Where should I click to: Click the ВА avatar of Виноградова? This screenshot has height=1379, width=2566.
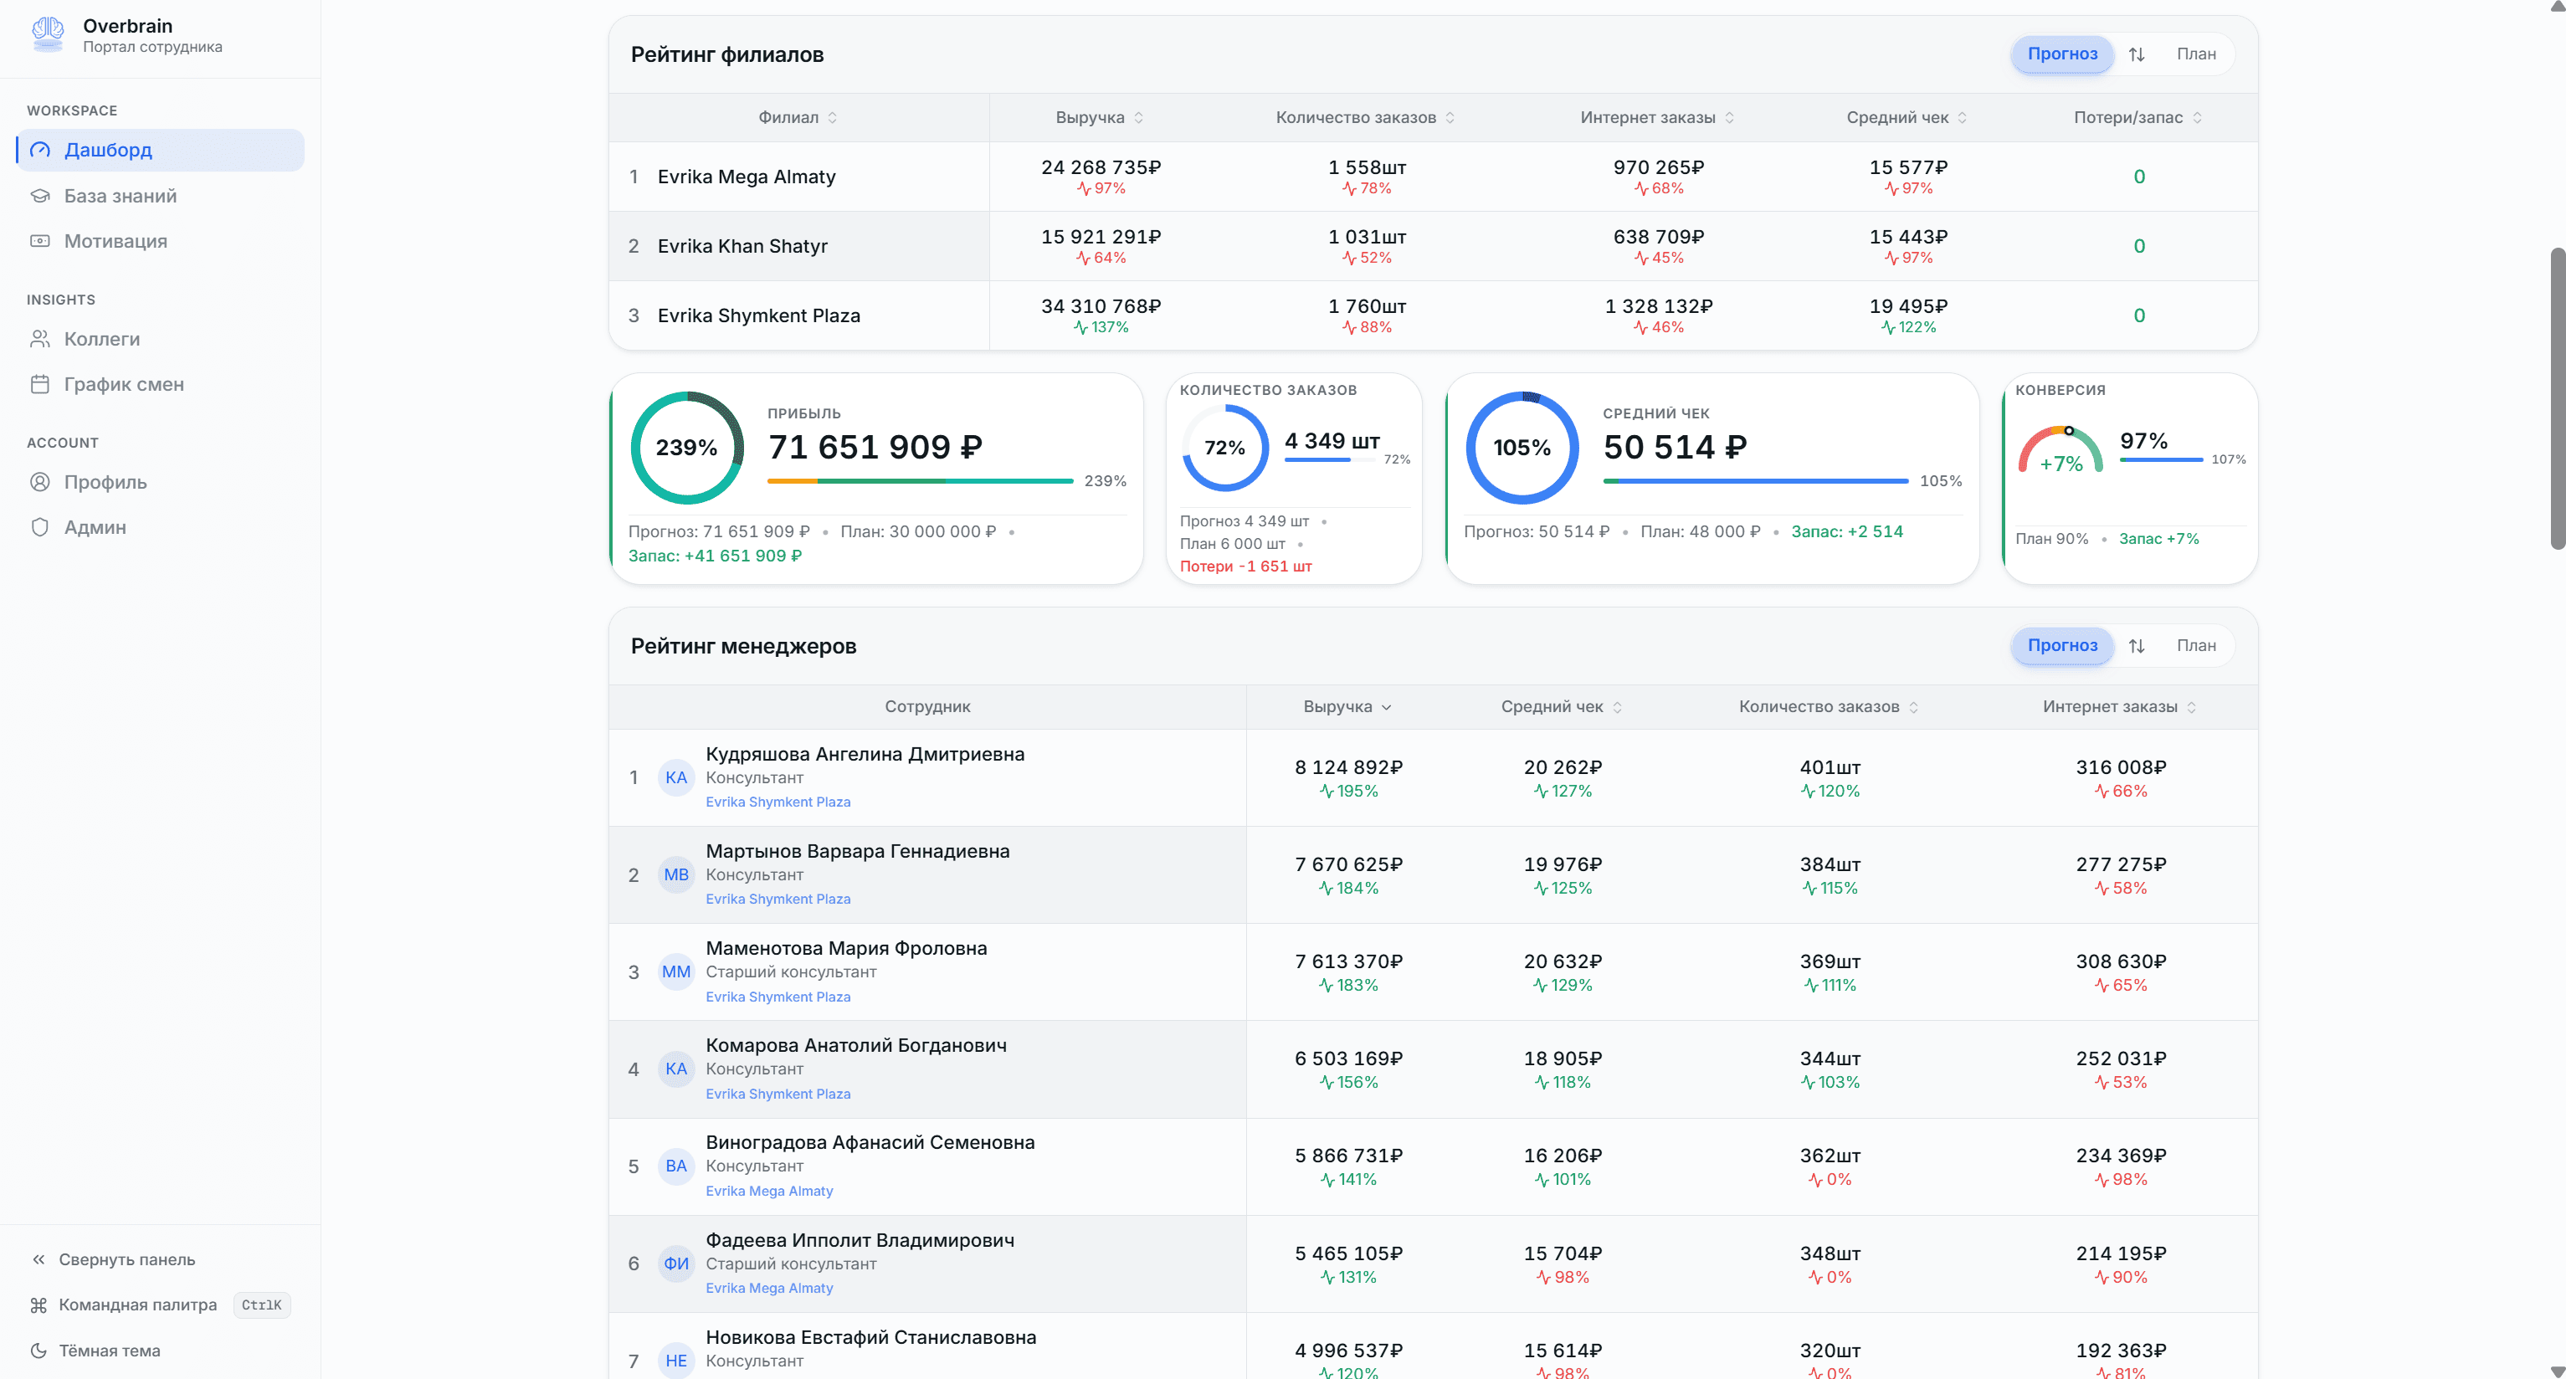pos(676,1166)
